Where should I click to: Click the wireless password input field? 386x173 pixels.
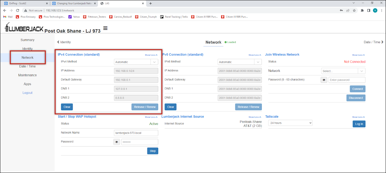click(x=347, y=80)
